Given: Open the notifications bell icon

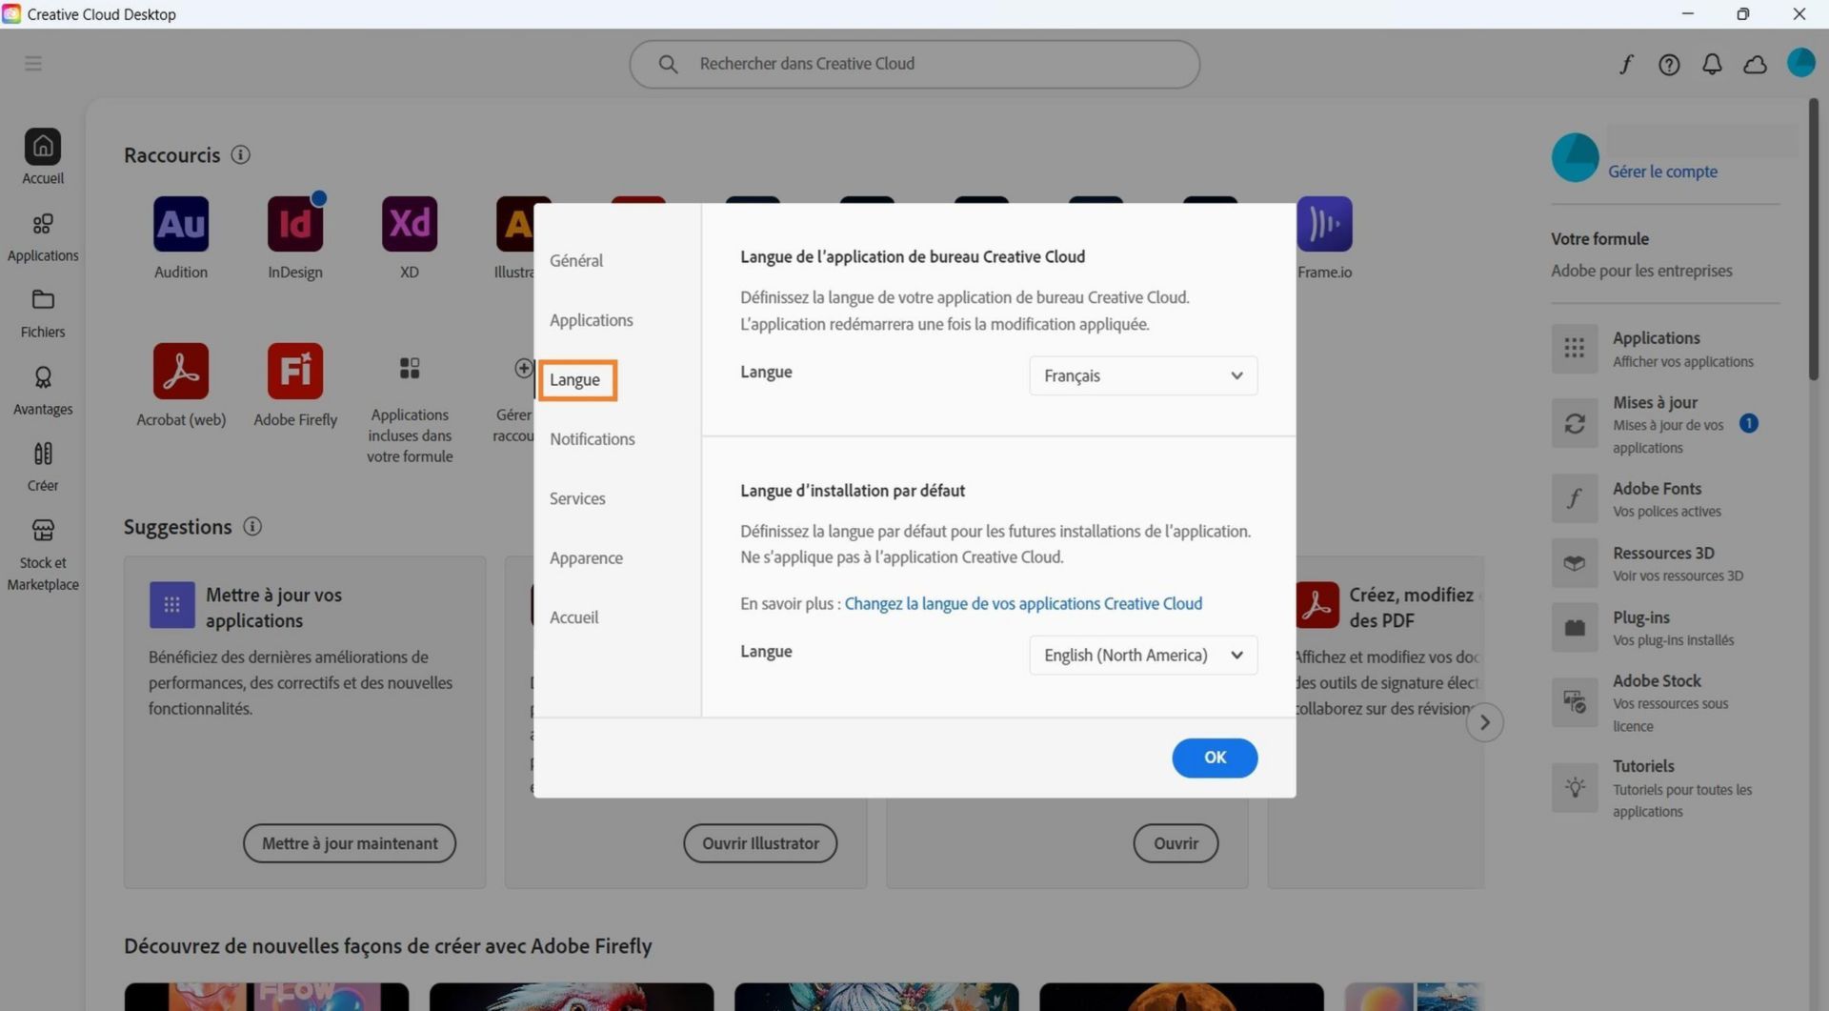Looking at the screenshot, I should click(x=1712, y=64).
